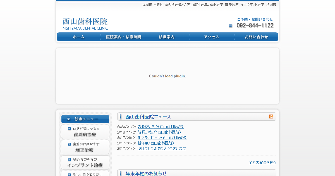Click 全ての記事を見る link
Viewport: 335px width, 176px height.
coord(263,162)
